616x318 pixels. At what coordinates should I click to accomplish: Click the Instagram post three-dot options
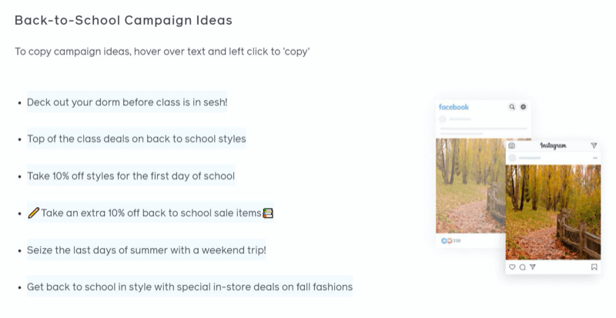coord(595,158)
